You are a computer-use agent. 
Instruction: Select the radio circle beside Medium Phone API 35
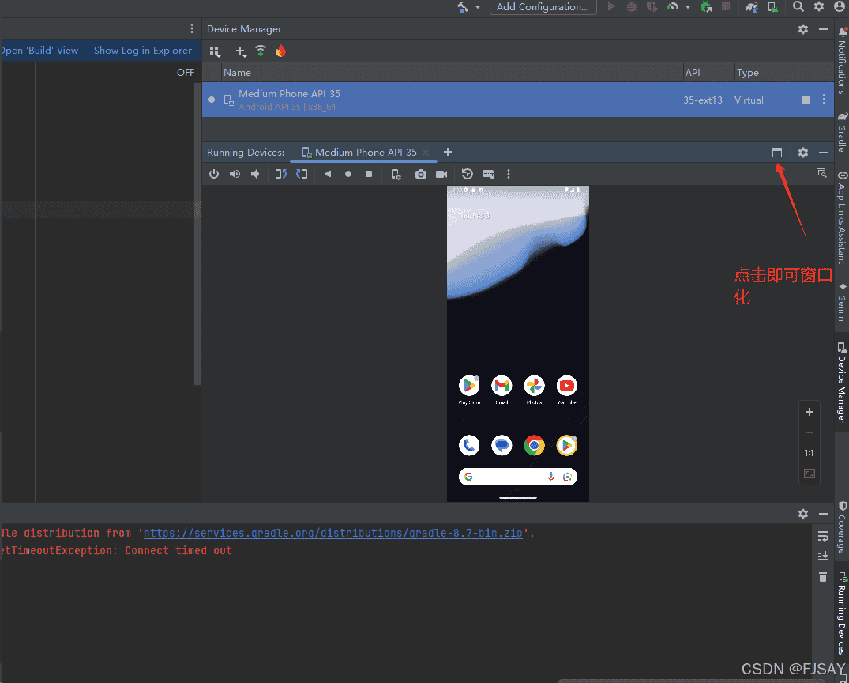point(211,100)
